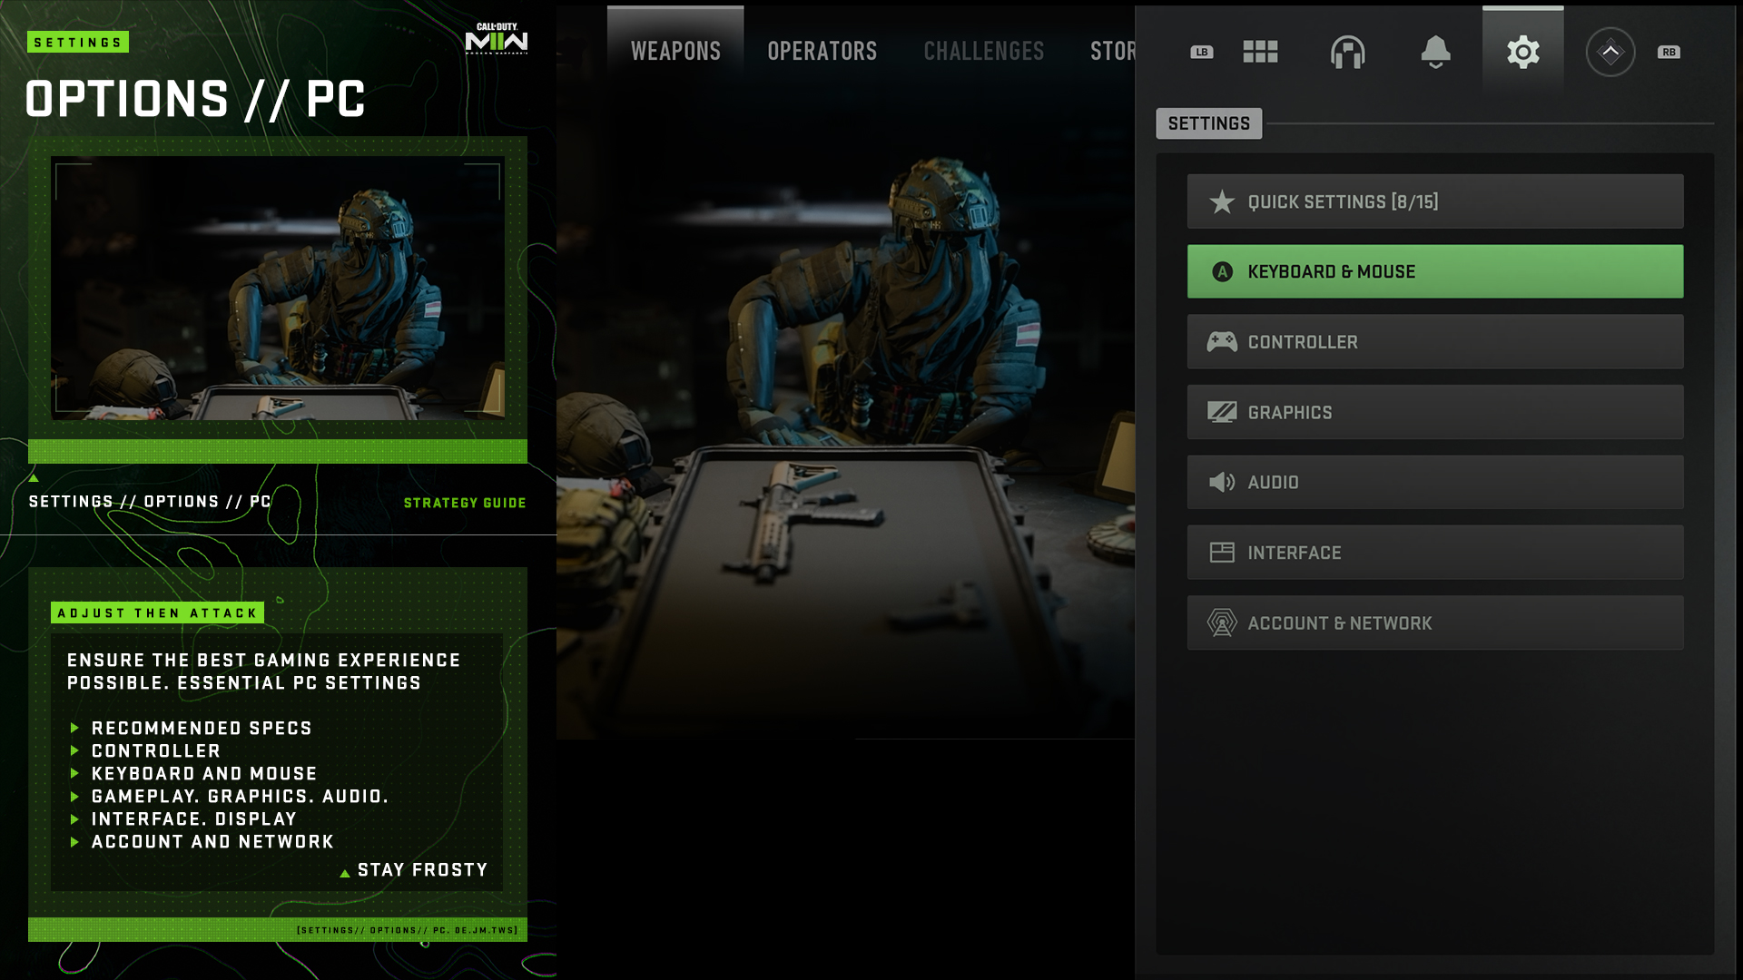Image resolution: width=1743 pixels, height=980 pixels.
Task: Open notifications bell icon
Action: [x=1435, y=52]
